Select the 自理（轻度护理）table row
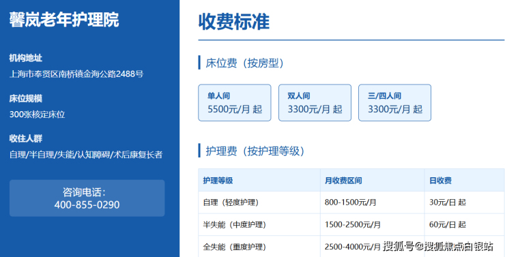Image resolution: width=505 pixels, height=257 pixels. pos(351,202)
